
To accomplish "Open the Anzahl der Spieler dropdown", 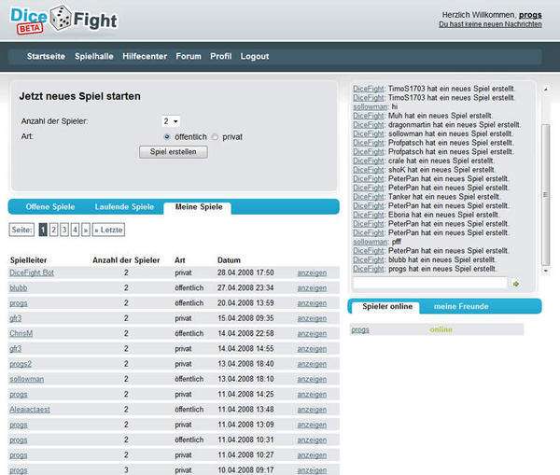I will click(x=171, y=121).
